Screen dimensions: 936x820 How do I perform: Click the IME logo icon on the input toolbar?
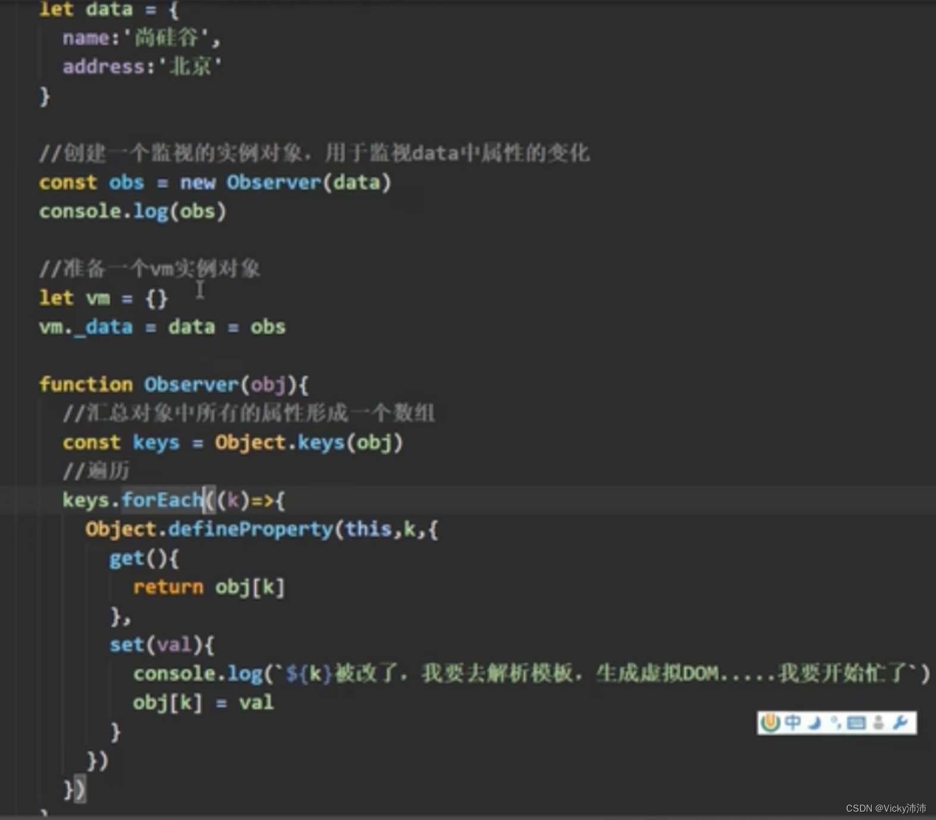click(770, 723)
